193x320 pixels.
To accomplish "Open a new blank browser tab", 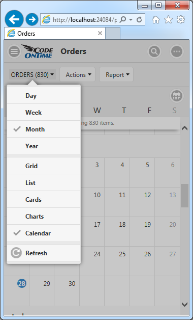I will (113, 33).
